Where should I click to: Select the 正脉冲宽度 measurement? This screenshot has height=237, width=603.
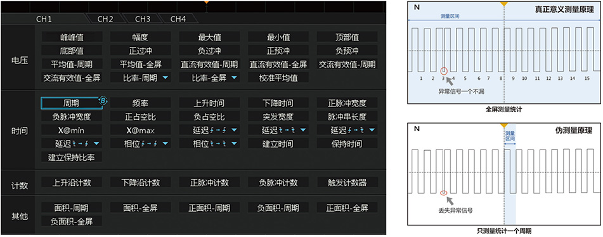coord(347,103)
